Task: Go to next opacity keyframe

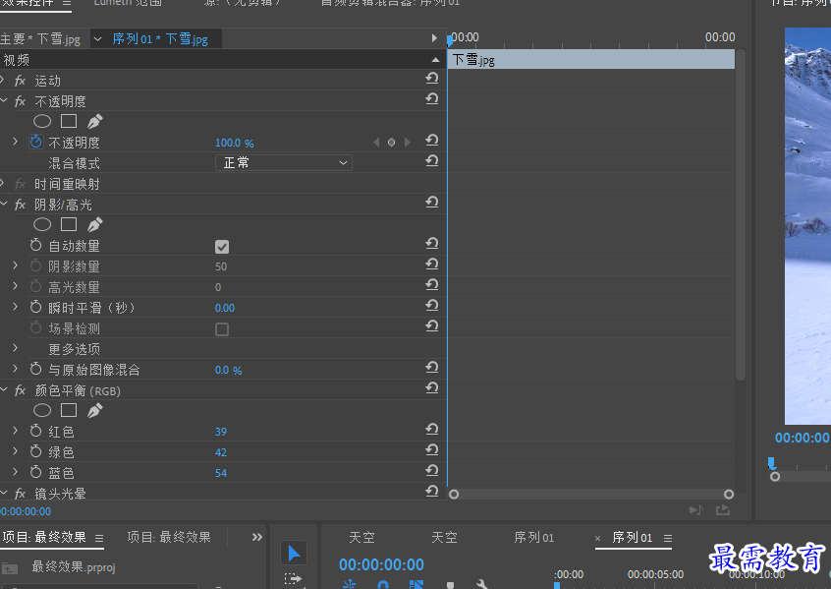Action: [407, 143]
